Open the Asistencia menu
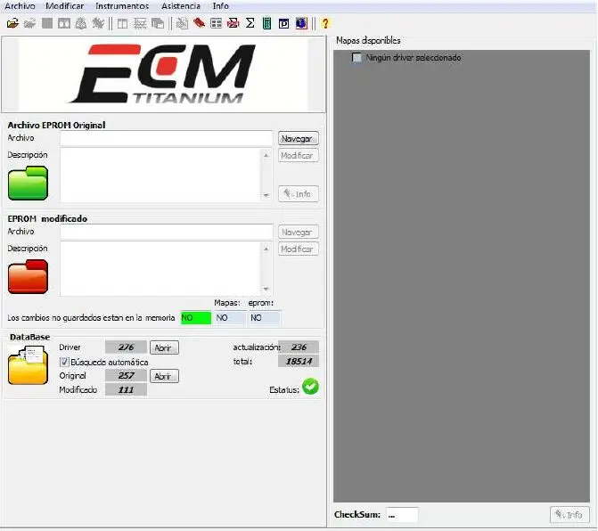The width and height of the screenshot is (598, 531). coord(181,6)
